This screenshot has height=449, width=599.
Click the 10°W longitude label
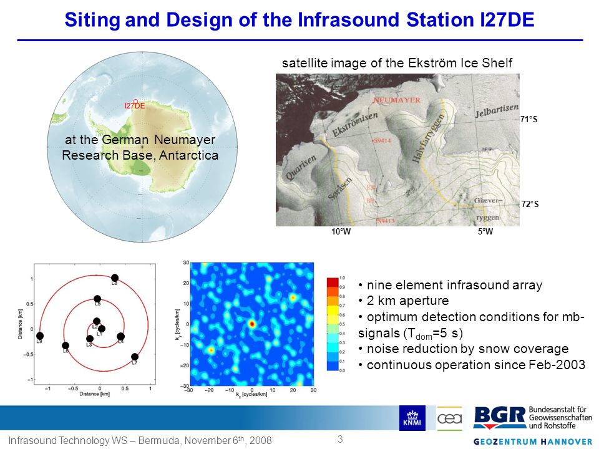coord(341,232)
